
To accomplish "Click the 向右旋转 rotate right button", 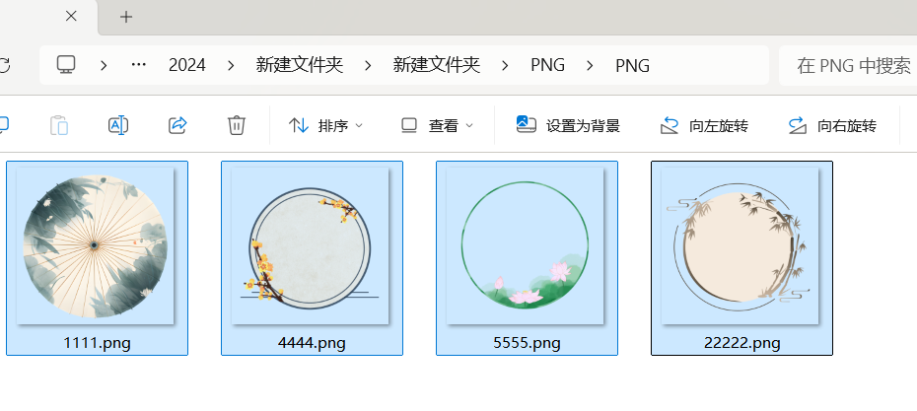I will pos(832,125).
